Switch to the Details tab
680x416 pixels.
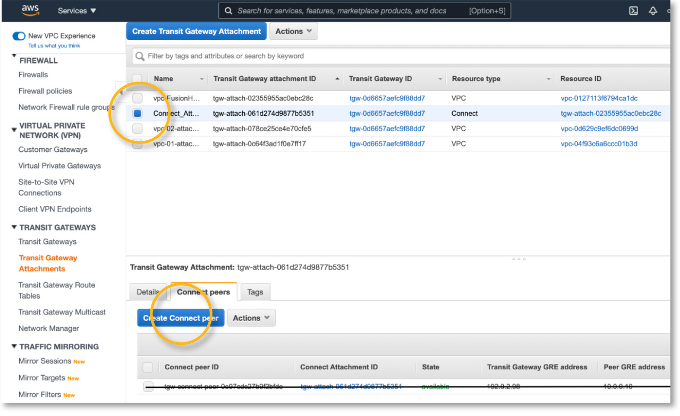(x=148, y=292)
